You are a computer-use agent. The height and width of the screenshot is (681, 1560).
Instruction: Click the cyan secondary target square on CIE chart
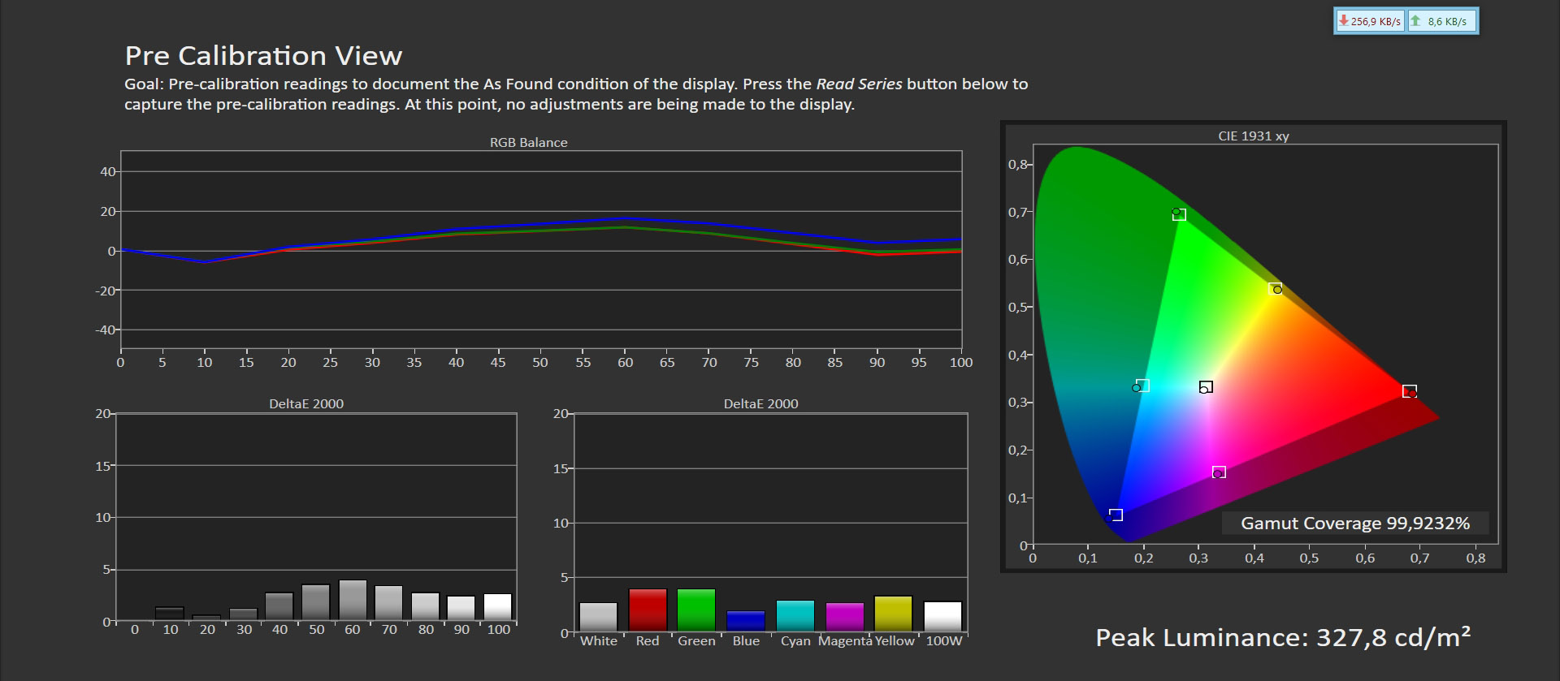coord(1142,385)
